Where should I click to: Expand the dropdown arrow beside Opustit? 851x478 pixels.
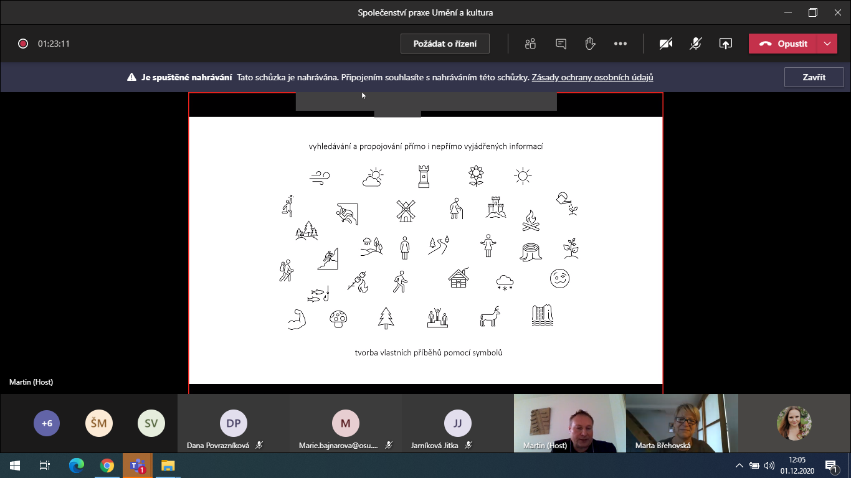point(827,44)
